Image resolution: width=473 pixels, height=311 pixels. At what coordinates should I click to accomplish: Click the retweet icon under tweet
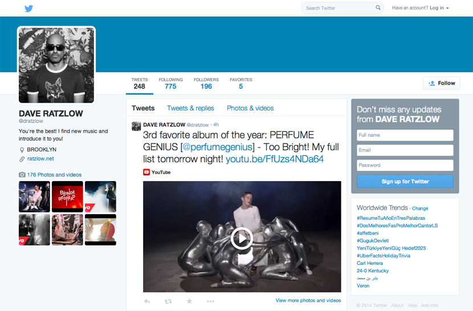click(x=168, y=301)
